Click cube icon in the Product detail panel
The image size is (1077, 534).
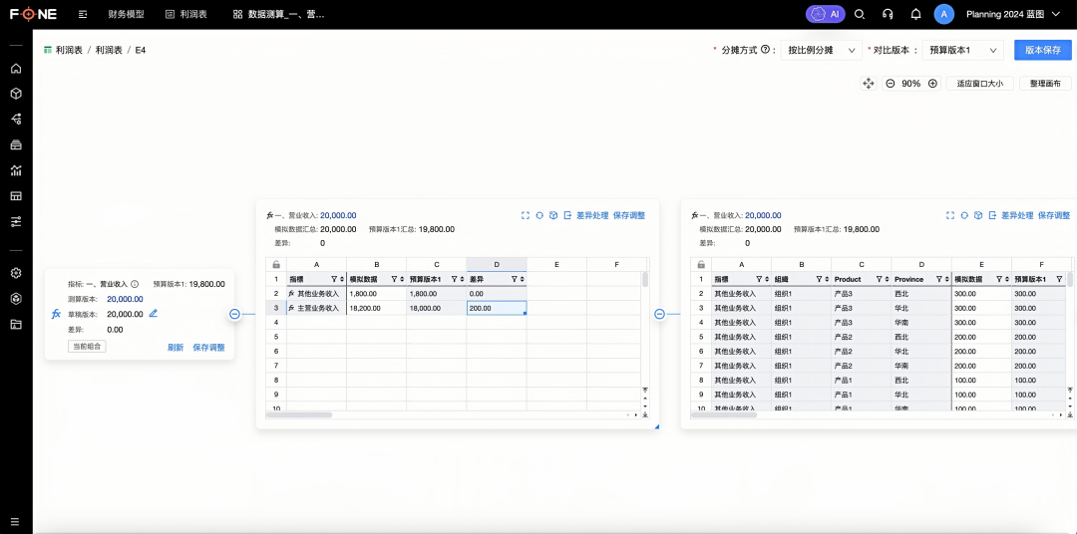pos(978,215)
